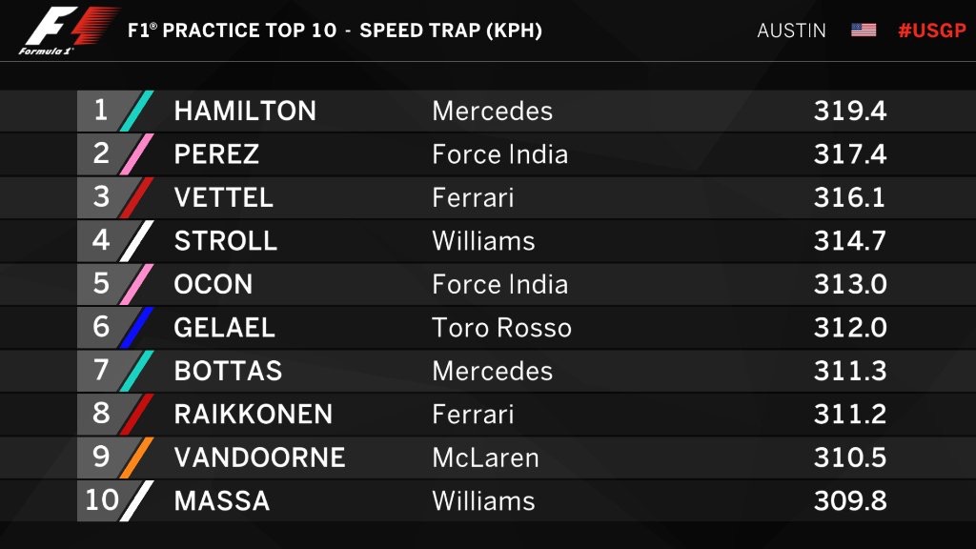Click the teal Mercedes stripe beside Hamilton
The image size is (976, 549).
point(136,111)
